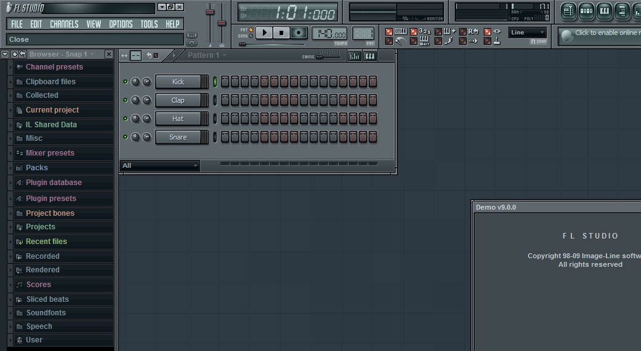
Task: Mute the Clap channel green LED
Action: pyautogui.click(x=126, y=100)
